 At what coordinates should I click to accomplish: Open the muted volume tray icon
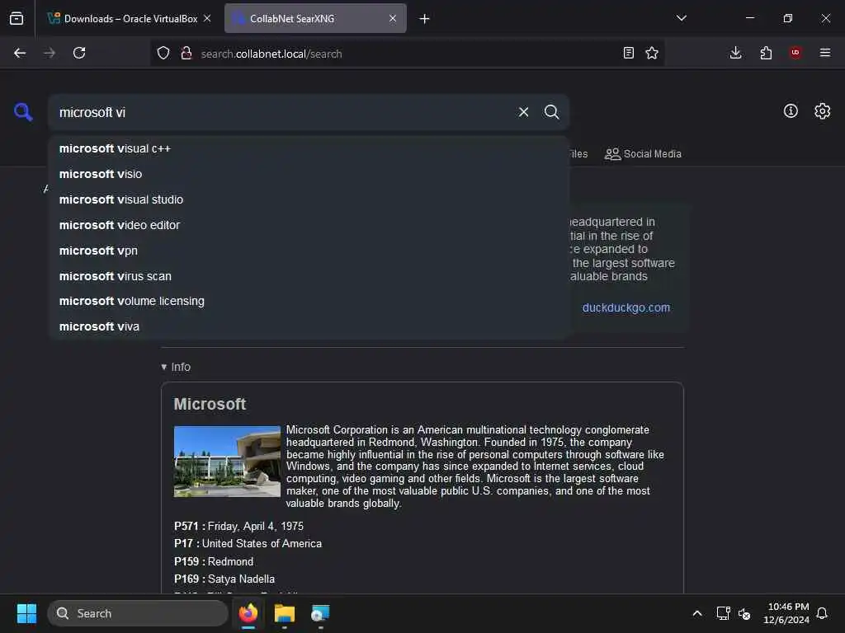tap(744, 613)
